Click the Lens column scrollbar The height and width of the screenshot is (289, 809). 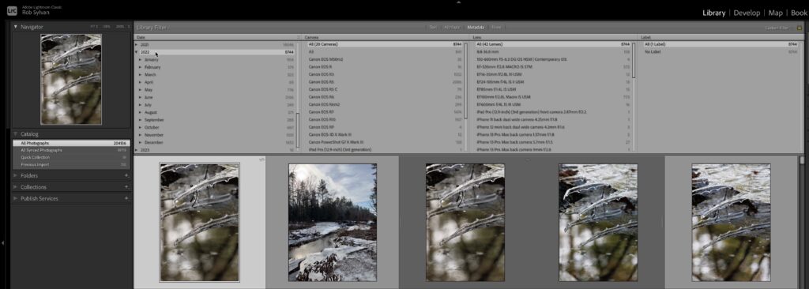tap(634, 60)
